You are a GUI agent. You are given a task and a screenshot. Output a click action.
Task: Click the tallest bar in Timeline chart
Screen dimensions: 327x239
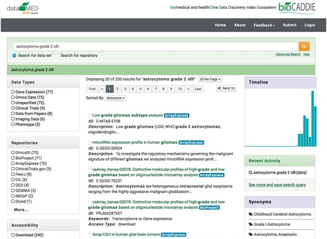[313, 118]
